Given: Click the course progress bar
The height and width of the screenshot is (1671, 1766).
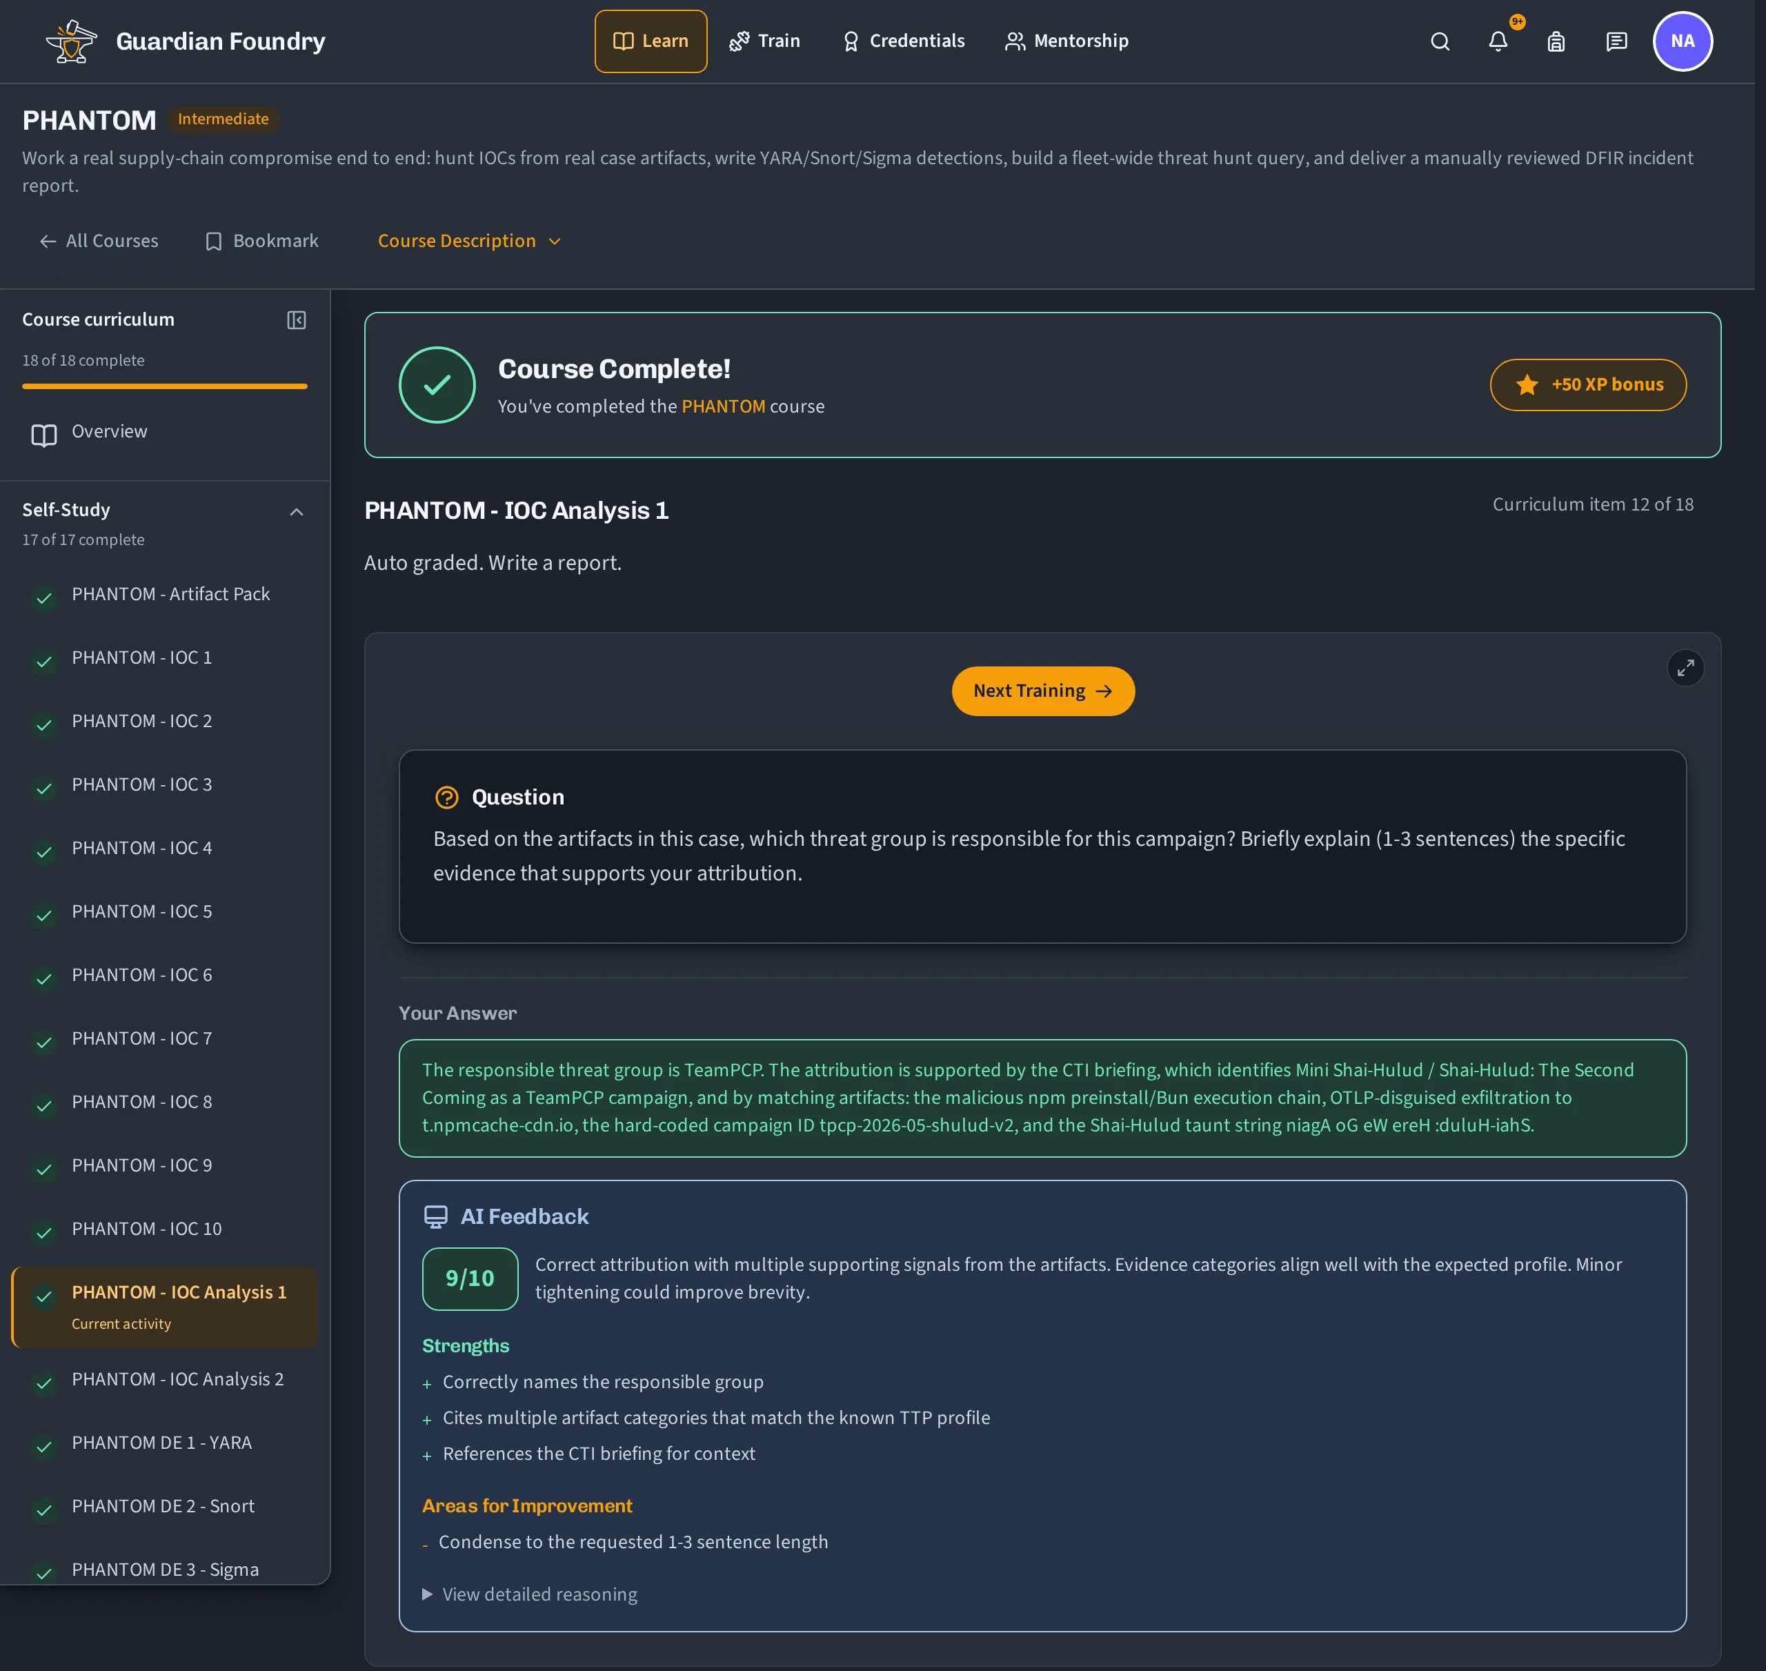Looking at the screenshot, I should coord(165,386).
